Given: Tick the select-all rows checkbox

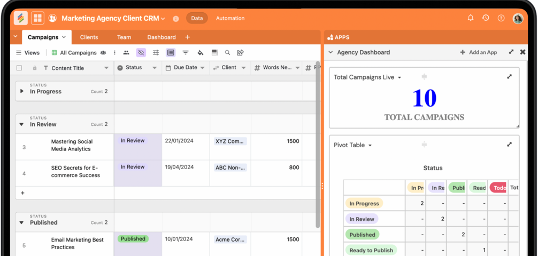Looking at the screenshot, I should click(19, 68).
